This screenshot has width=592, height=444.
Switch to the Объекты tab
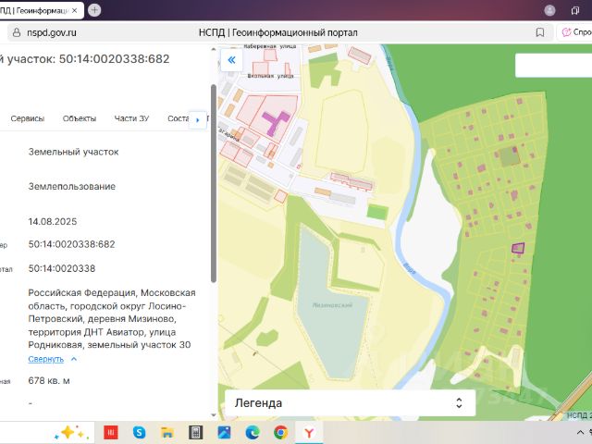pos(80,118)
